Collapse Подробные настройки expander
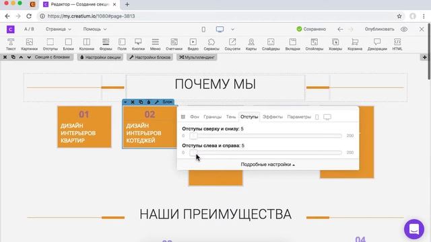Screen dimensions: 431x242 tap(268, 164)
